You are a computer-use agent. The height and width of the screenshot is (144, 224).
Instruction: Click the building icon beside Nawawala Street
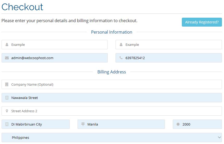7,98
